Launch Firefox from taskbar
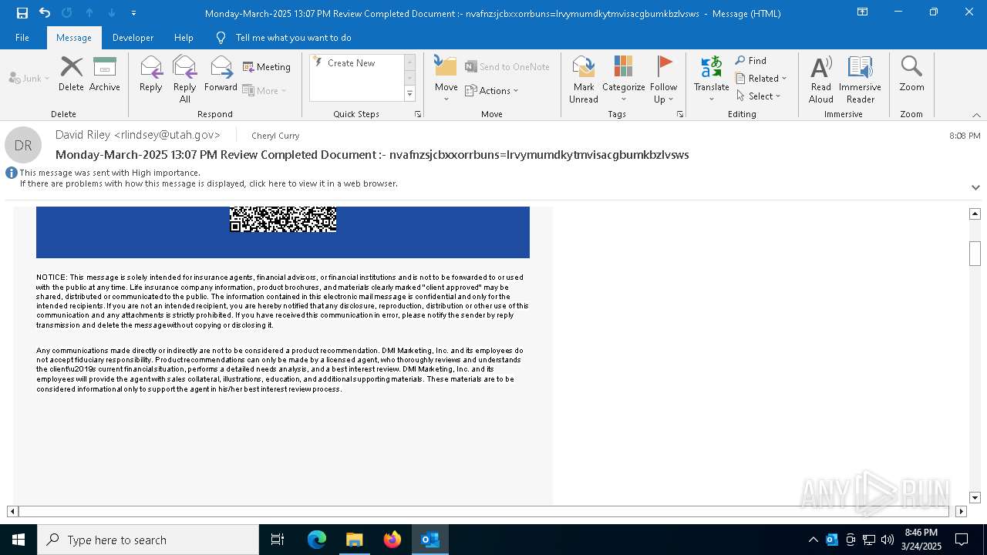This screenshot has width=987, height=555. coord(392,540)
